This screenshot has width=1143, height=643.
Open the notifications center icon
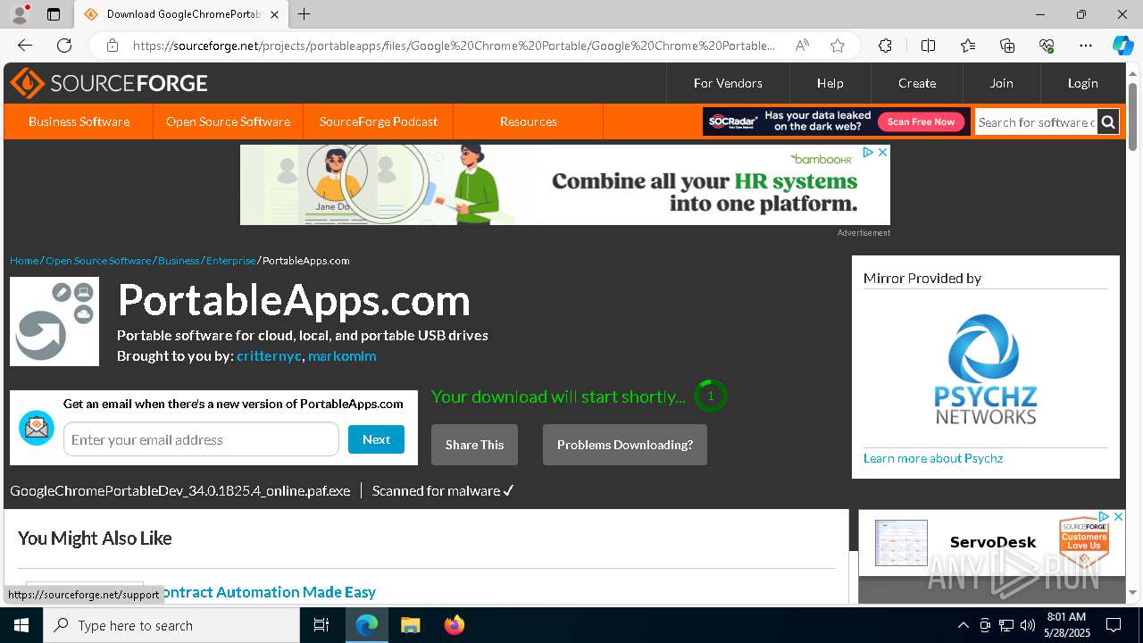tap(1114, 625)
